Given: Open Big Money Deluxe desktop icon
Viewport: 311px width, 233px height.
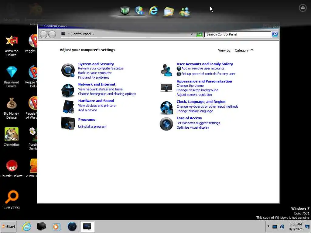Looking at the screenshot, I should tap(12, 108).
